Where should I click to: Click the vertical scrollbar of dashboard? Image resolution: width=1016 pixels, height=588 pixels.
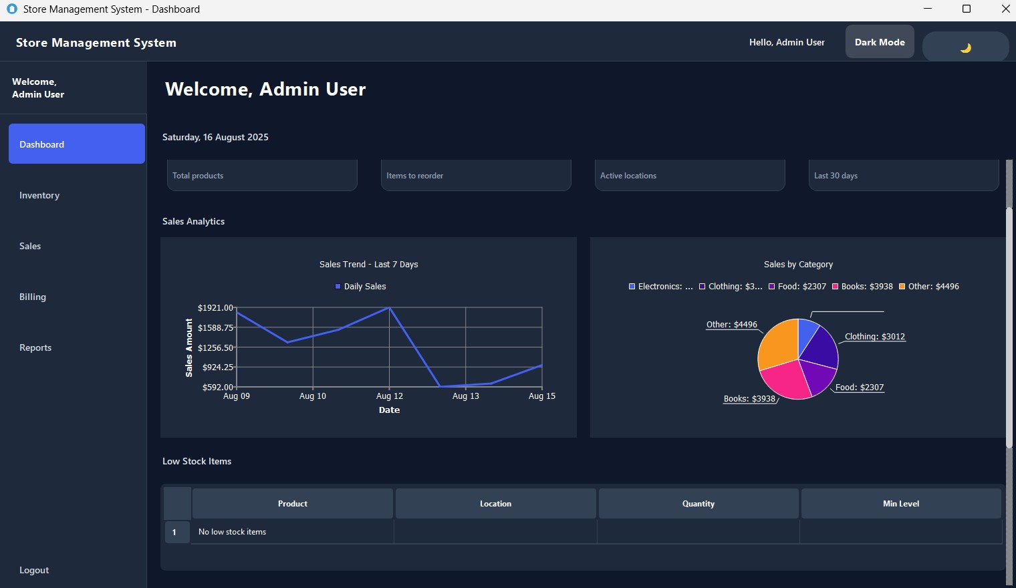point(1009,327)
